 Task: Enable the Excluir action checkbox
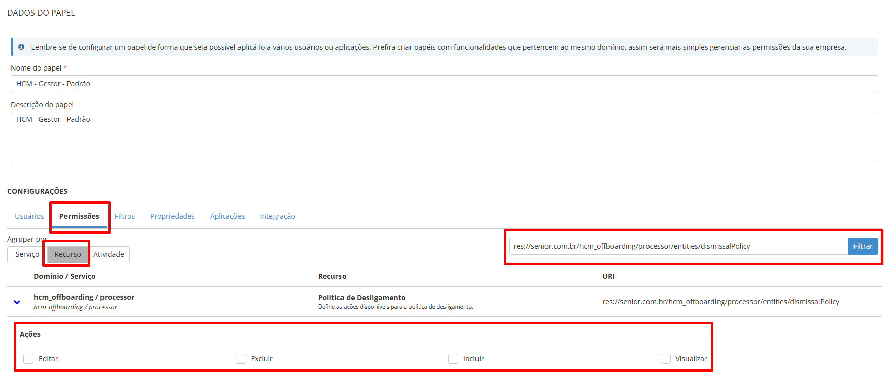(x=241, y=359)
